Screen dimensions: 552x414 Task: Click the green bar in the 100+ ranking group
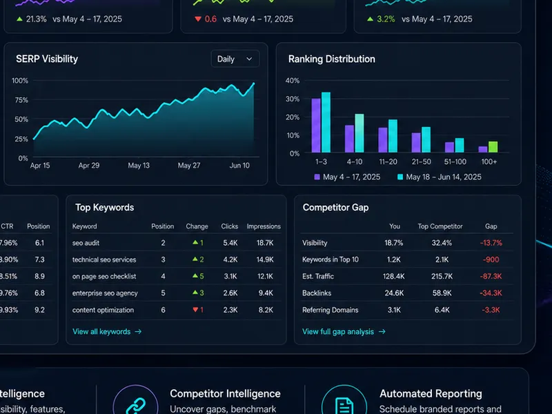pos(493,147)
